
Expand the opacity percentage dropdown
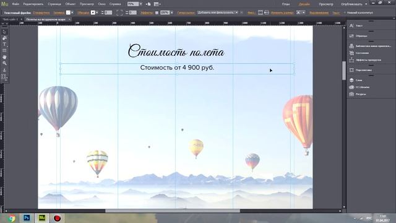(x=172, y=12)
